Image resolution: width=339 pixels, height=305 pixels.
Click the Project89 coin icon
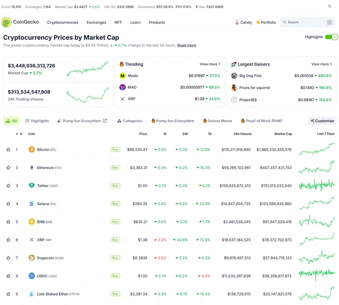tap(234, 100)
